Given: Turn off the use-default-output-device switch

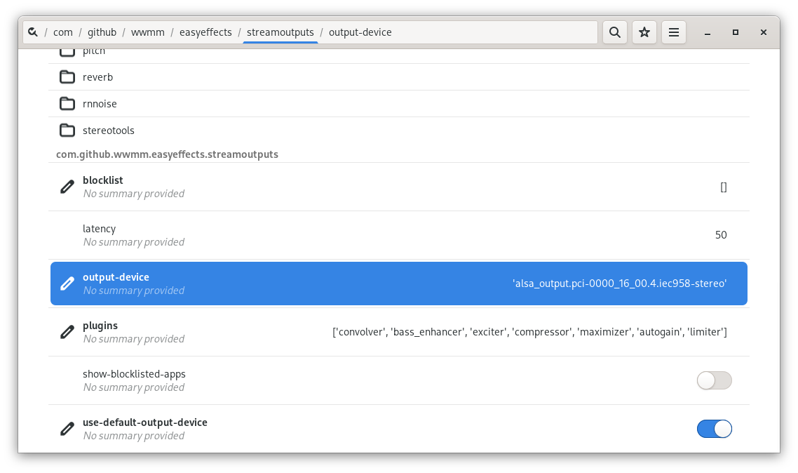Looking at the screenshot, I should point(715,429).
